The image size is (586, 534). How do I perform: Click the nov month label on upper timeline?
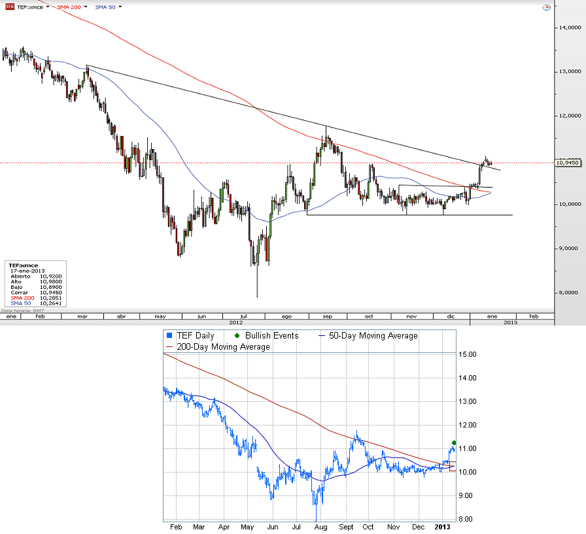(411, 316)
